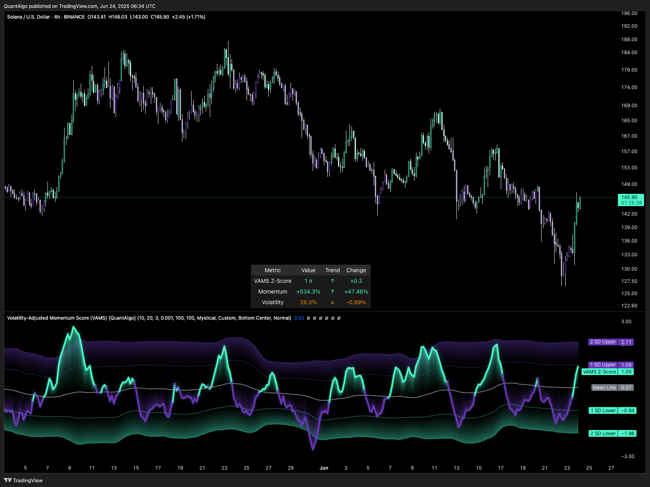The width and height of the screenshot is (650, 487).
Task: Click the Metric column header
Action: pyautogui.click(x=273, y=270)
